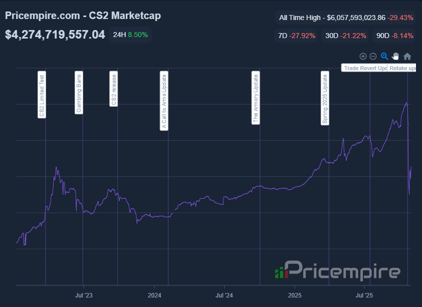Click the Trade Revert Update label
This screenshot has width=422, height=307.
365,68
